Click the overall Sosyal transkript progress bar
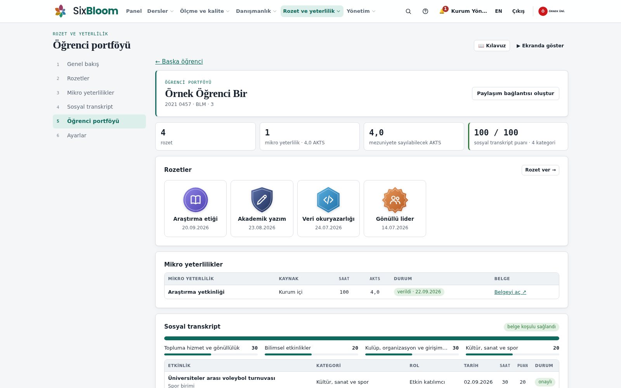The image size is (621, 388). coord(362,338)
